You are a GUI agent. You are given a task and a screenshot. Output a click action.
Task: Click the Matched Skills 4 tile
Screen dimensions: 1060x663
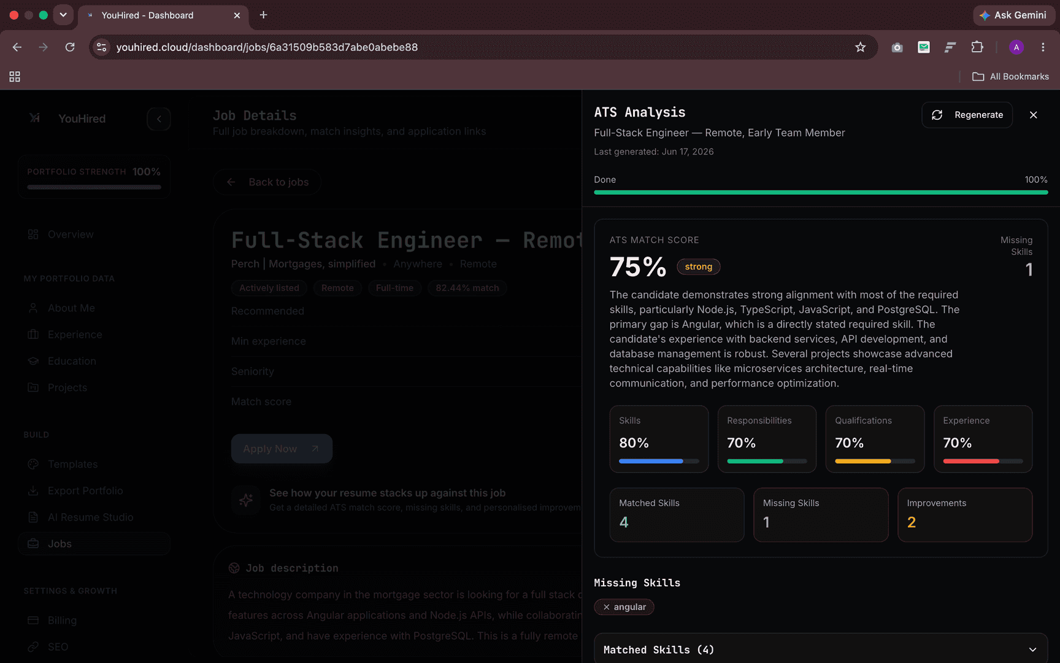tap(677, 514)
